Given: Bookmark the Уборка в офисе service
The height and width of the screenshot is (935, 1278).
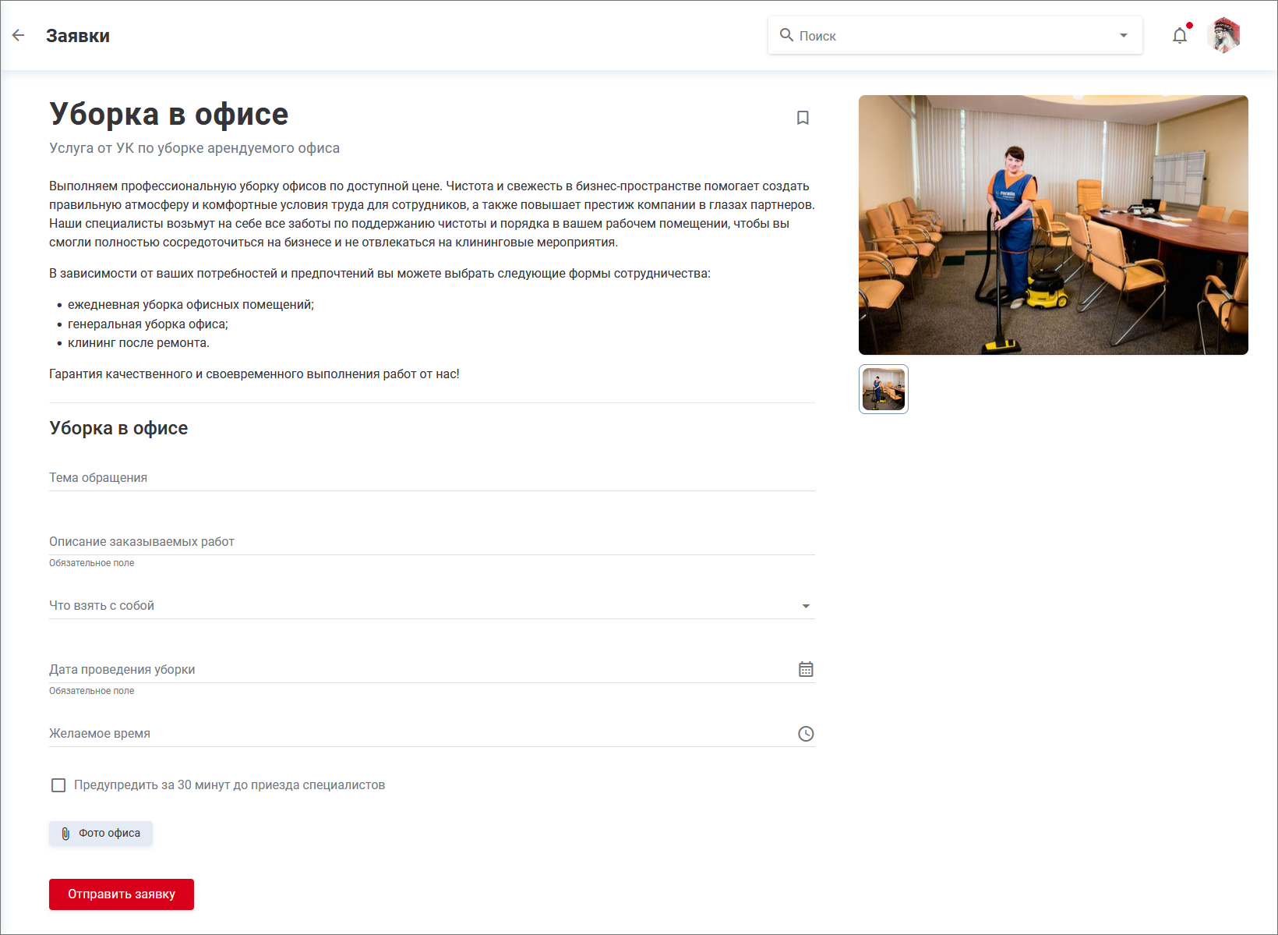Looking at the screenshot, I should (803, 118).
